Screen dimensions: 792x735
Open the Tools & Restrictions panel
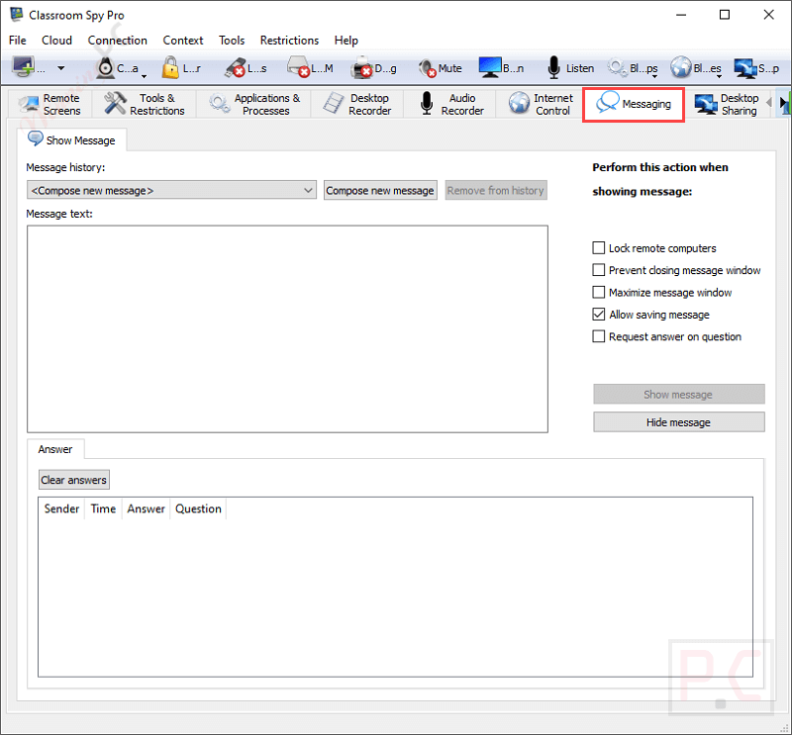click(x=144, y=103)
